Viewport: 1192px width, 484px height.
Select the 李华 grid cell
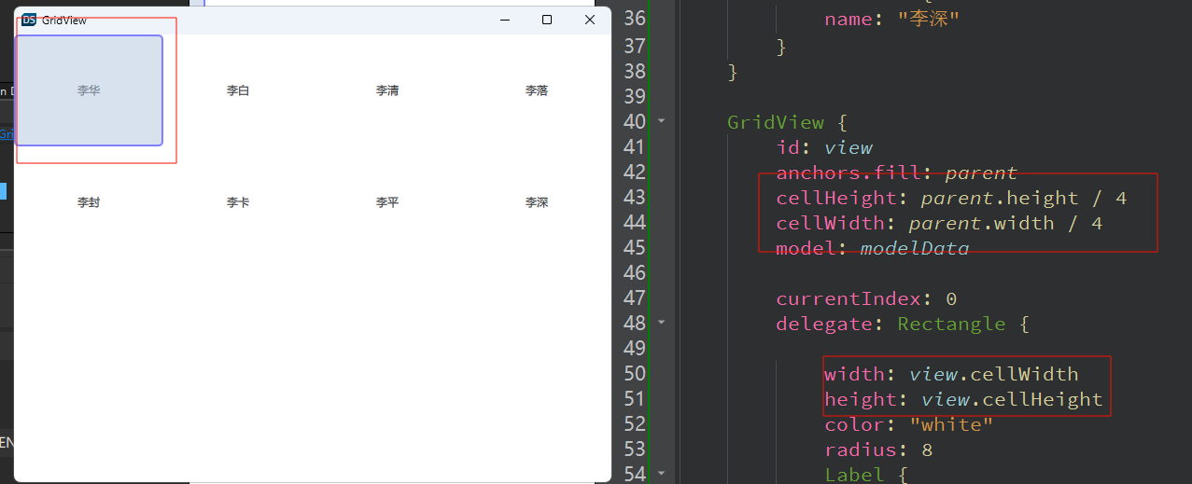click(x=90, y=90)
